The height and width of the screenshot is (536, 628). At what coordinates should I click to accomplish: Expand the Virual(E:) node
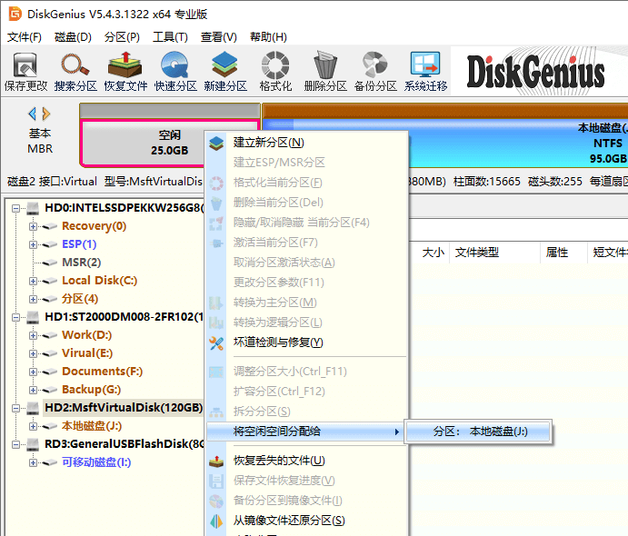click(x=33, y=353)
